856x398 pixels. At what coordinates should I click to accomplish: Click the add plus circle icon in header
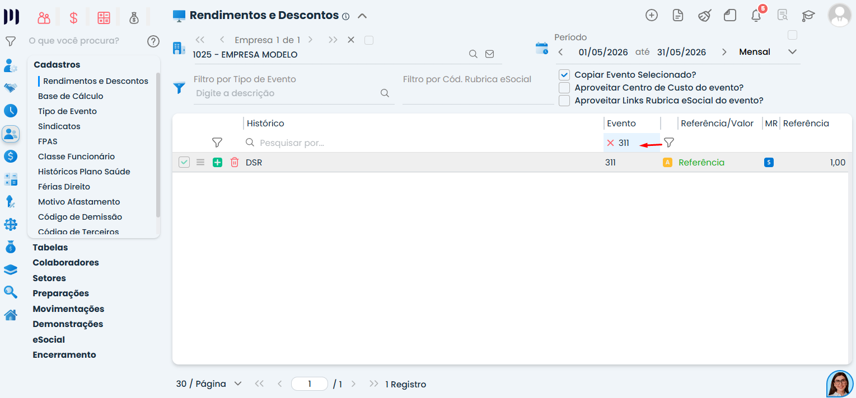(652, 16)
